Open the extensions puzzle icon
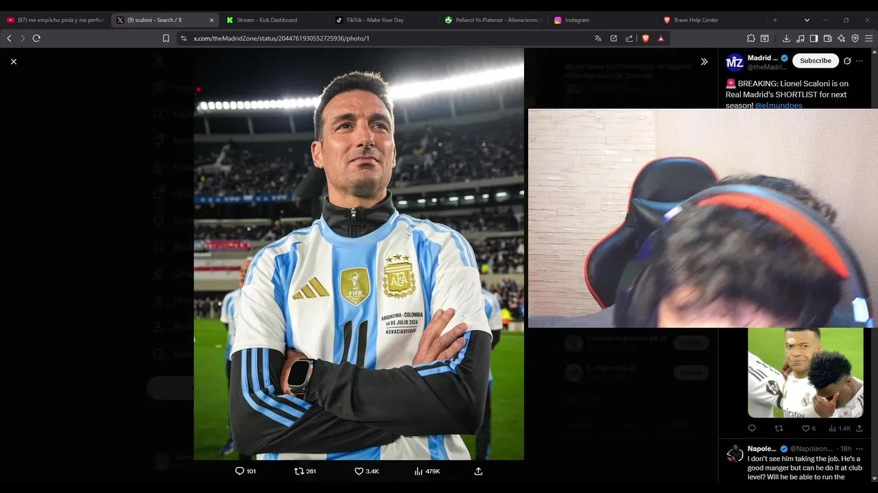Viewport: 878px width, 493px height. (751, 38)
